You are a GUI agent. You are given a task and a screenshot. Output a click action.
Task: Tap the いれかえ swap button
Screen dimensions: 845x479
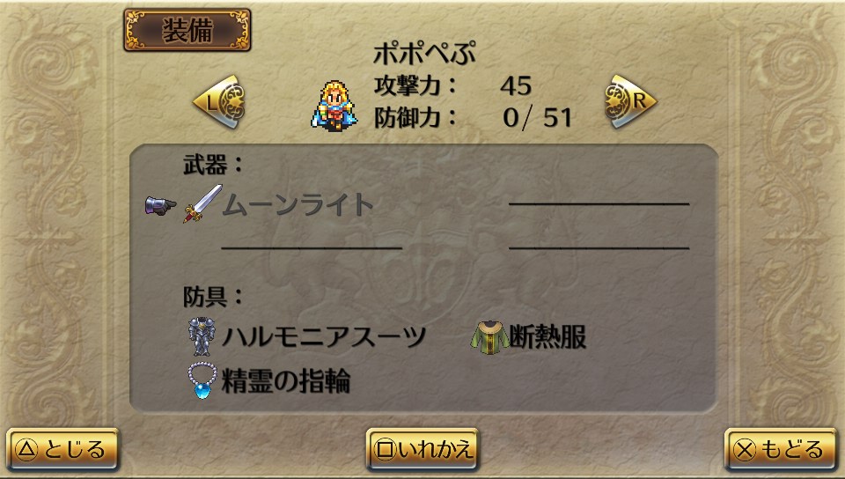422,450
